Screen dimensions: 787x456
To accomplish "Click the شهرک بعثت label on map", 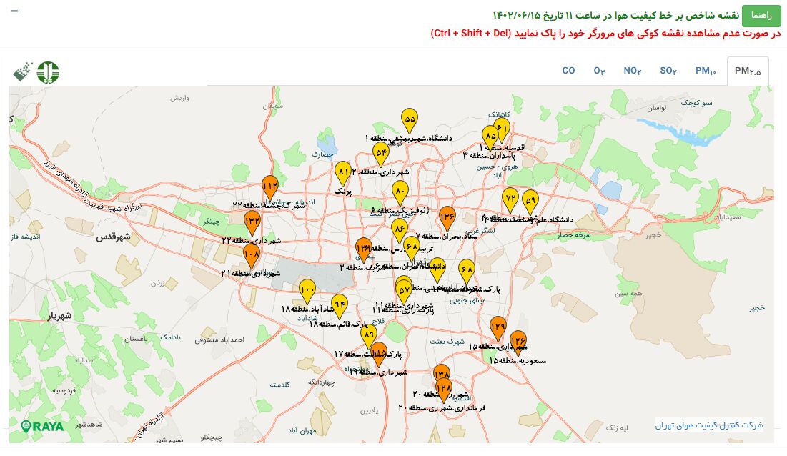I will pos(447,342).
